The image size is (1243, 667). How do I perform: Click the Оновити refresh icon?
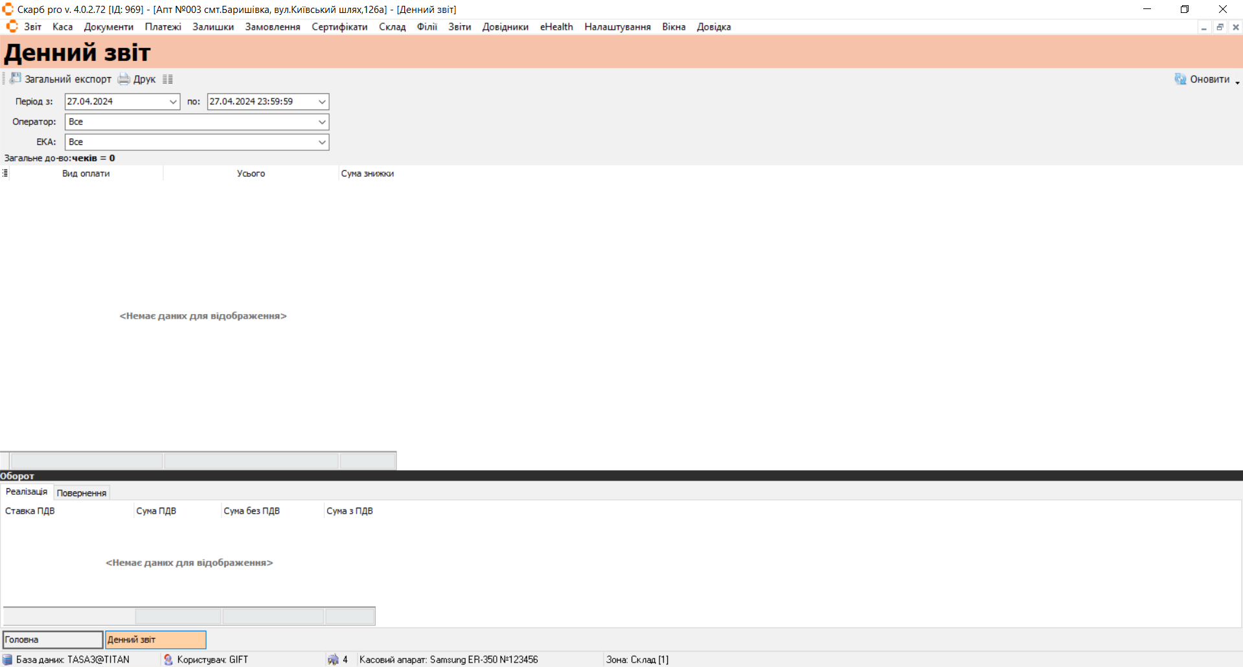pyautogui.click(x=1180, y=79)
